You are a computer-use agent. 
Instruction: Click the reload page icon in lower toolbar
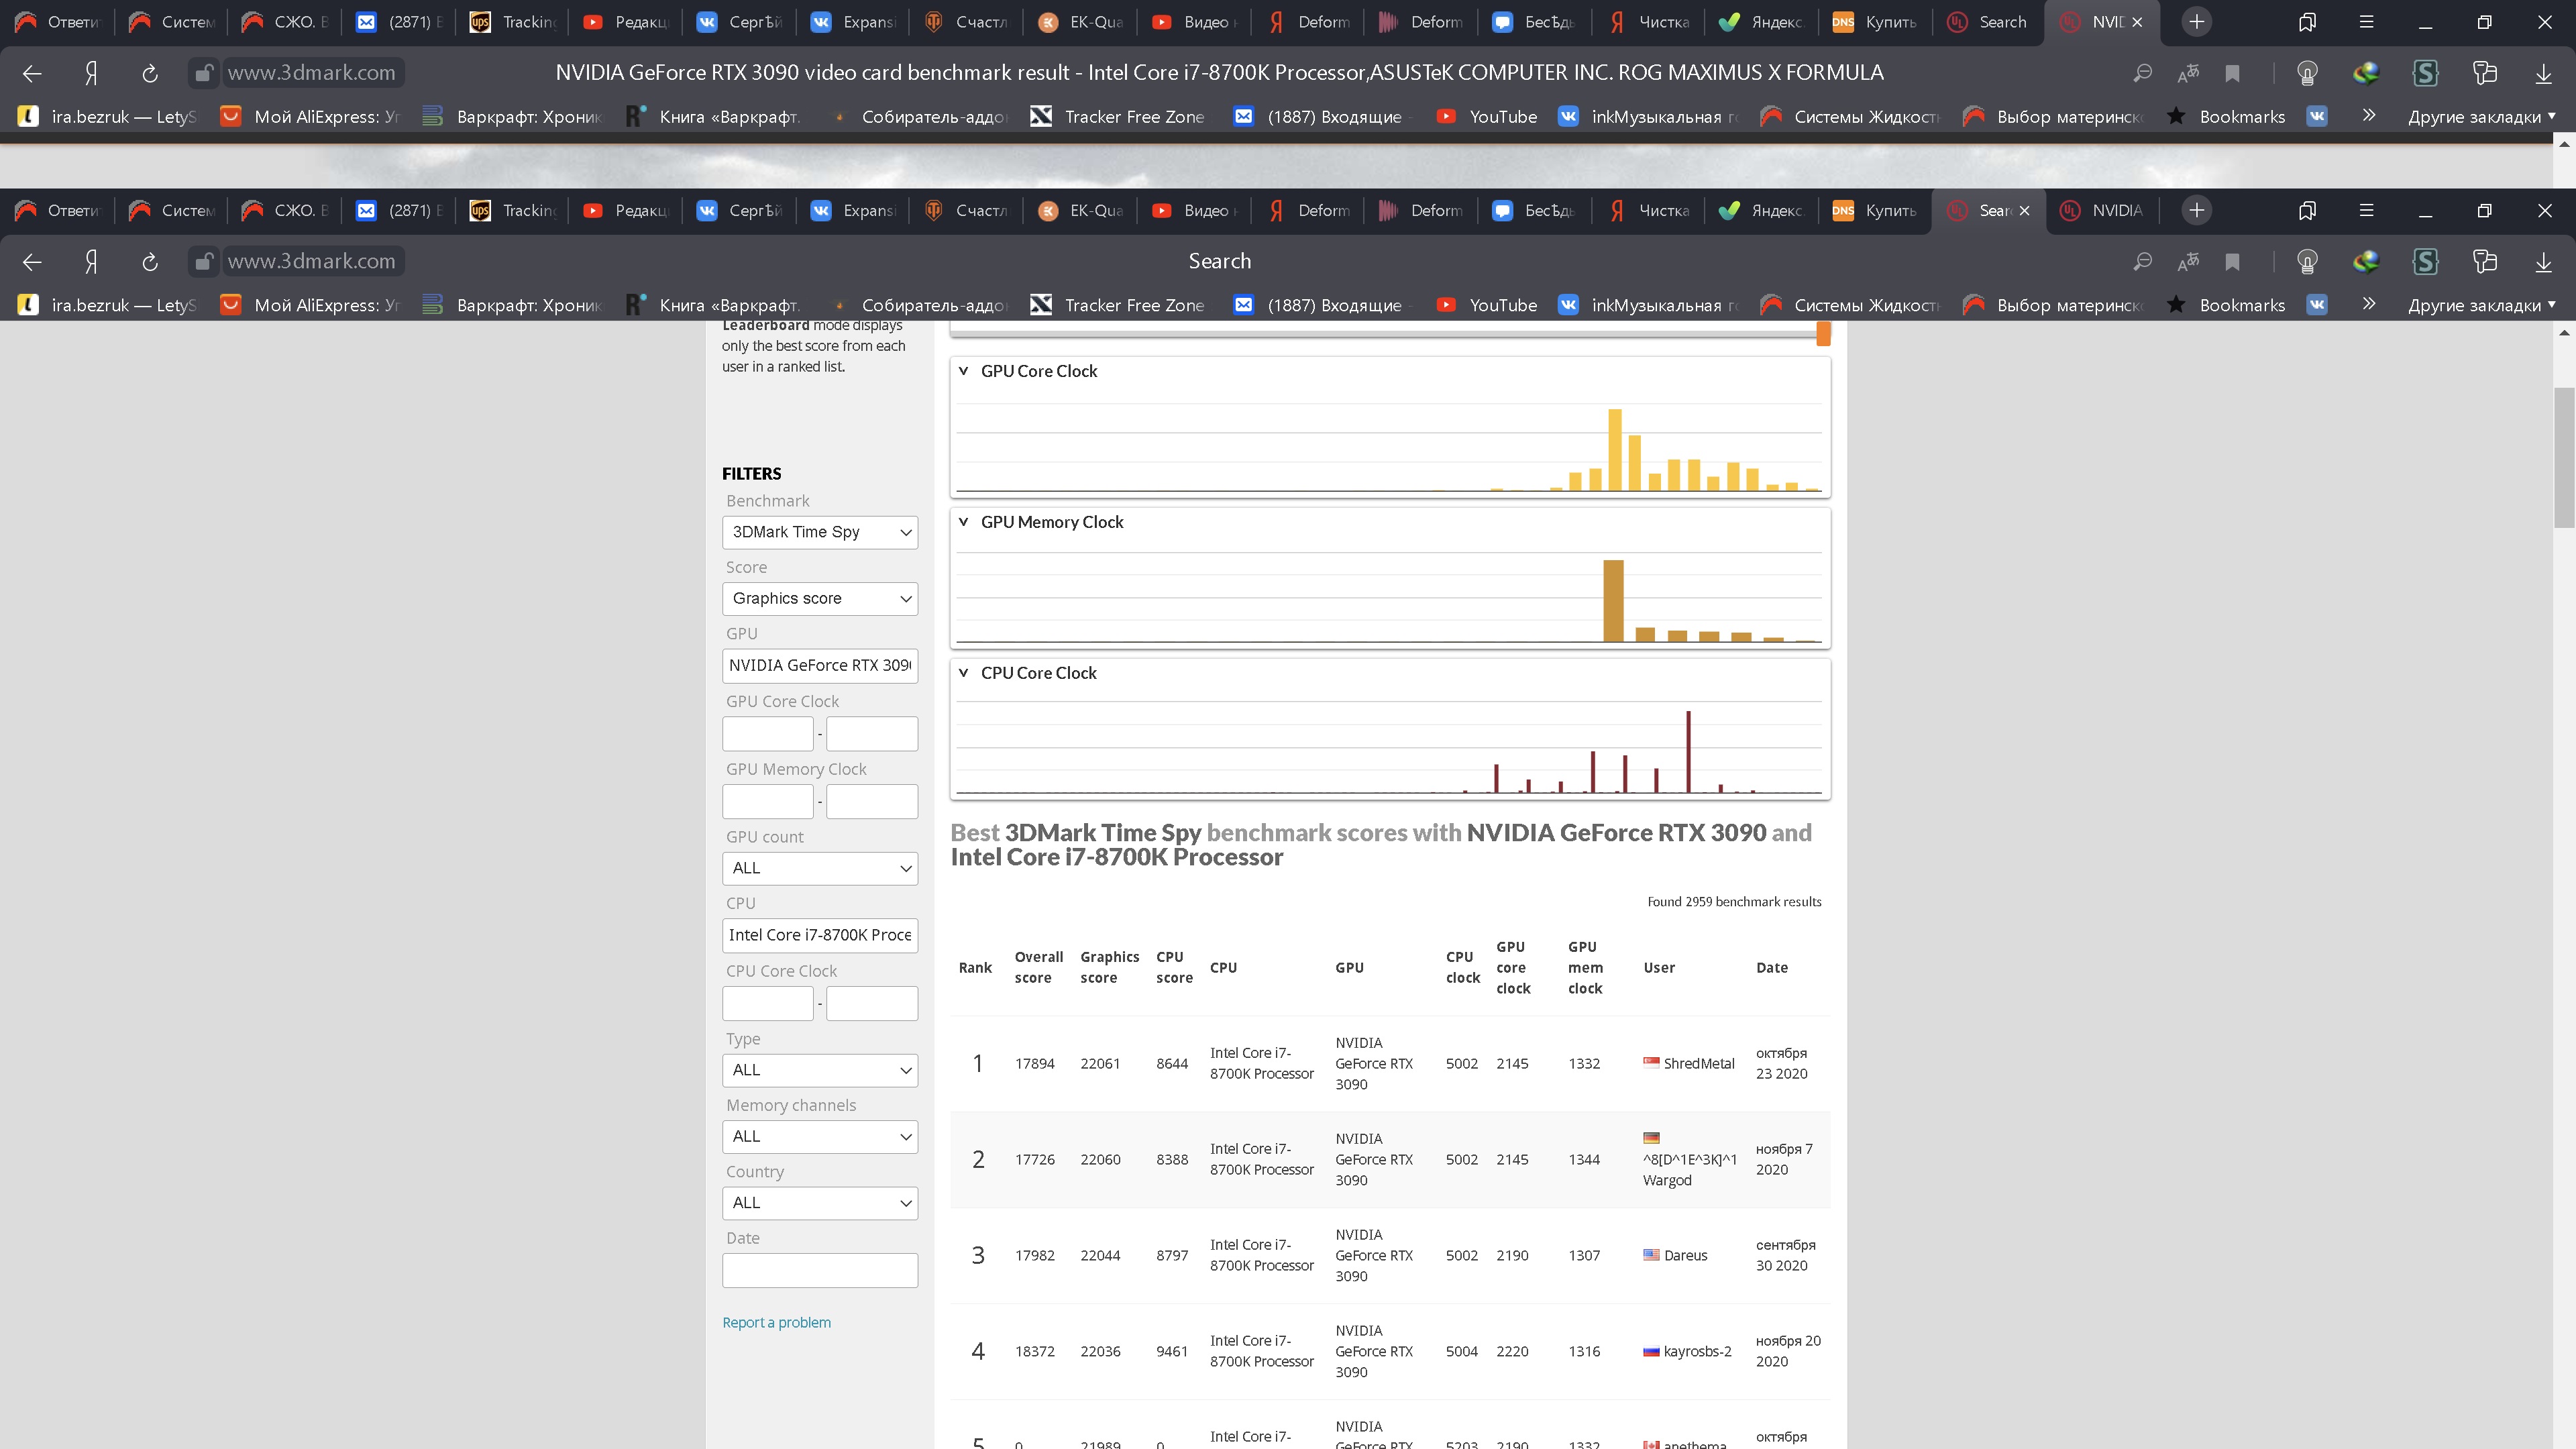pos(150,262)
